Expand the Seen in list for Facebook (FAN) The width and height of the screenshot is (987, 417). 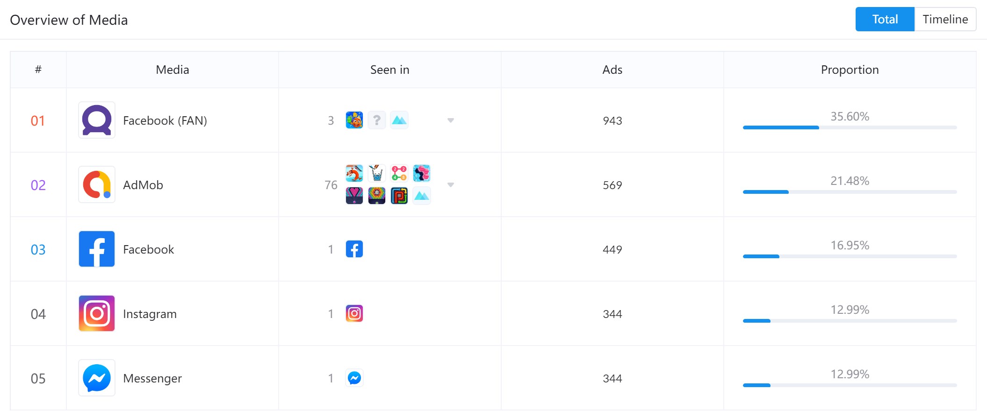tap(451, 120)
